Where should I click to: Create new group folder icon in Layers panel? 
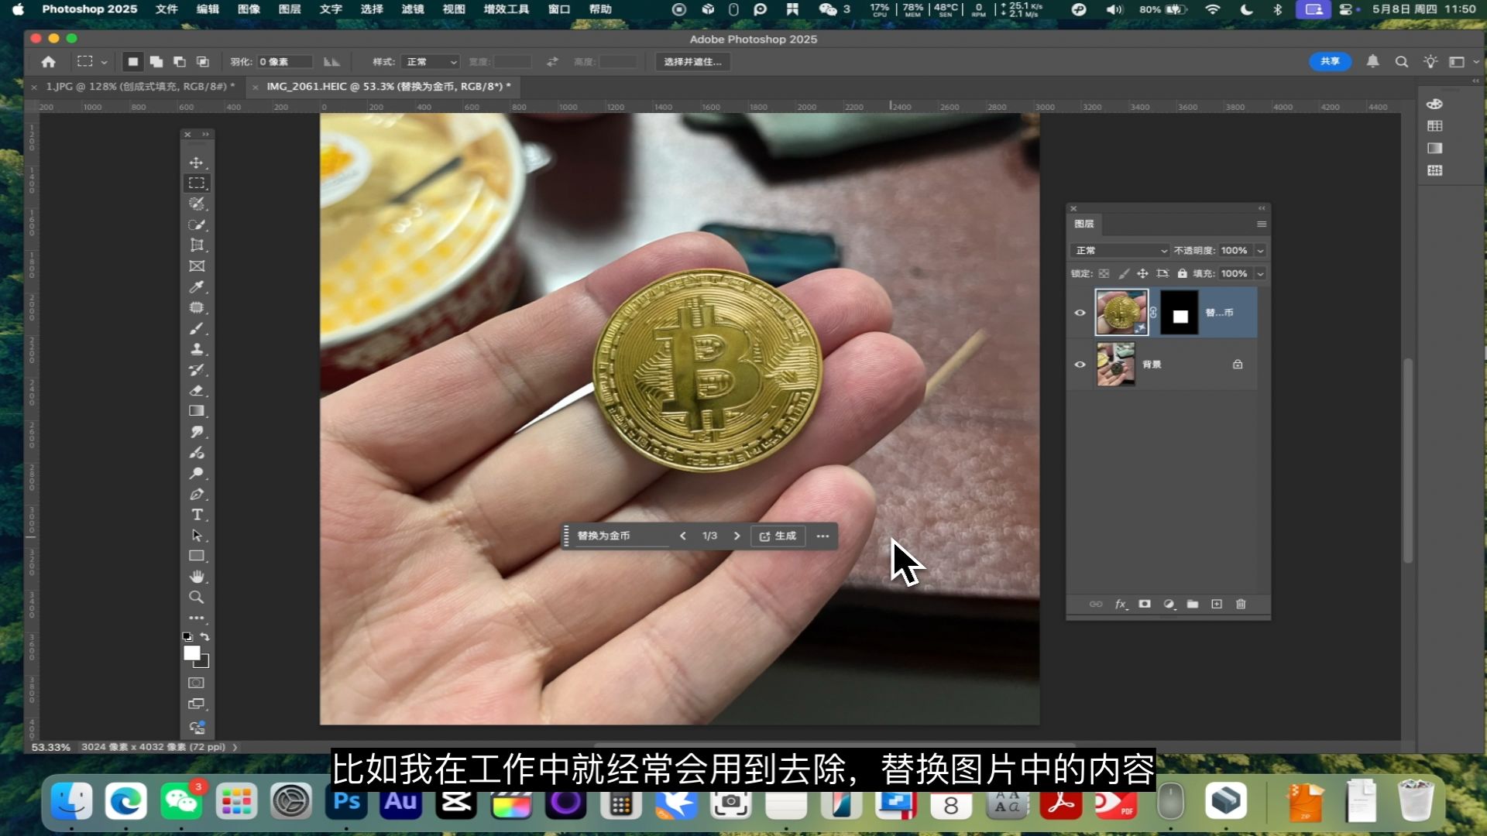point(1193,605)
